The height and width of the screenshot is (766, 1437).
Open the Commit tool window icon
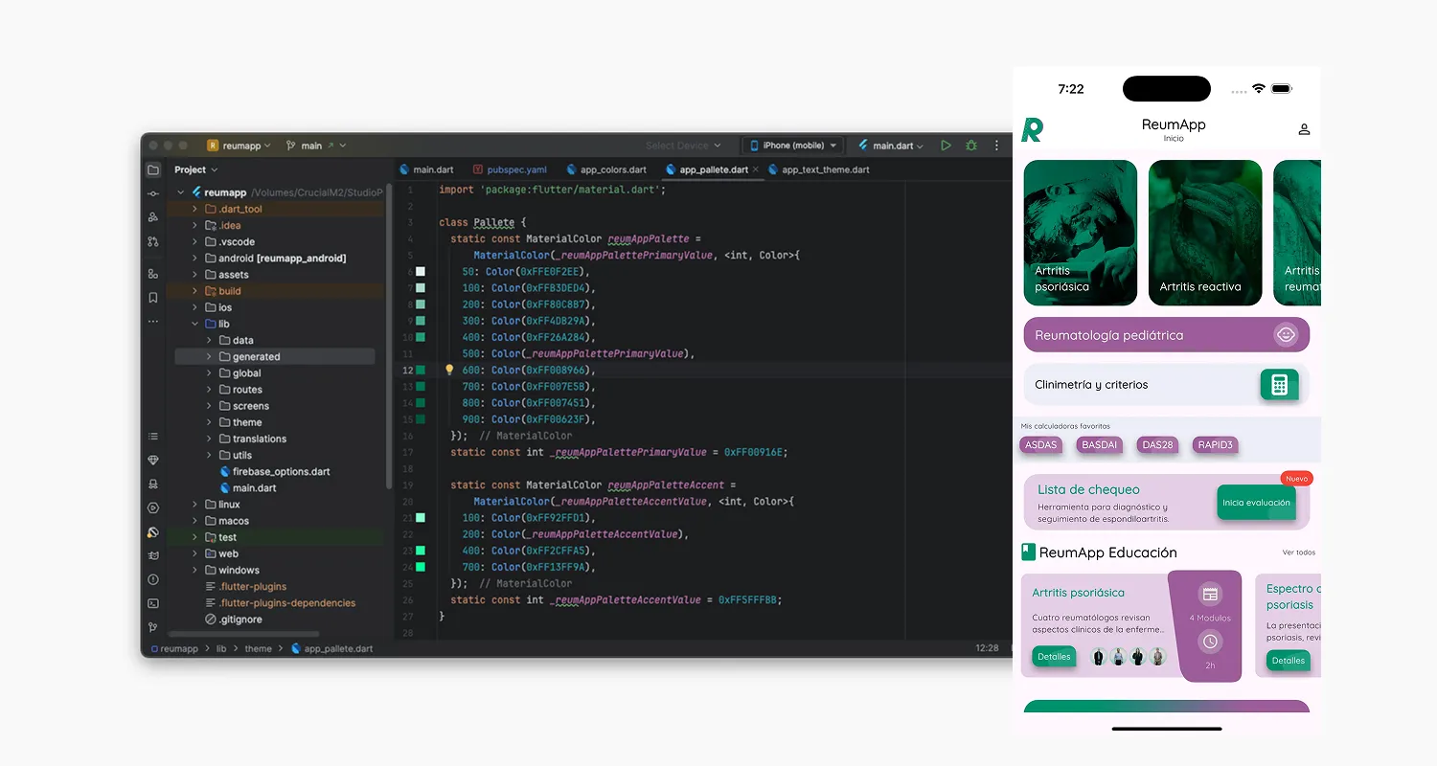(x=153, y=193)
